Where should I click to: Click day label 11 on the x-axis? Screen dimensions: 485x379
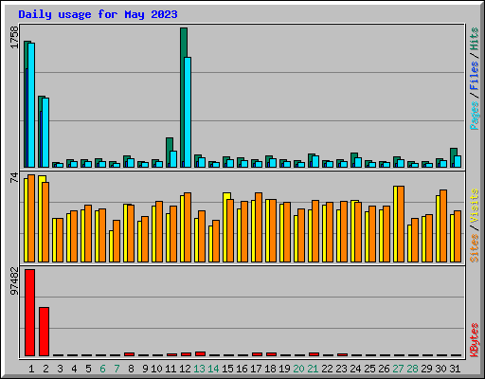point(171,369)
